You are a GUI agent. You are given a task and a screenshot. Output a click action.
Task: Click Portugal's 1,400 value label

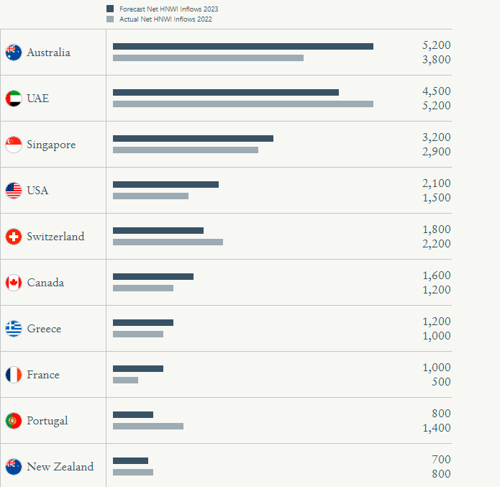(436, 428)
